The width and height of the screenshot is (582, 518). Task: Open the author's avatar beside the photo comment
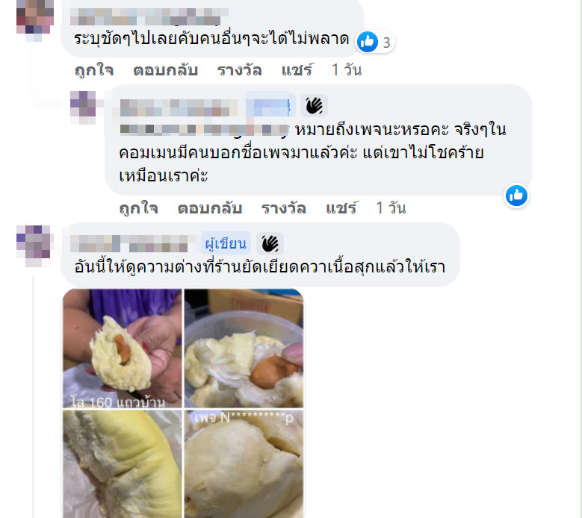(34, 245)
